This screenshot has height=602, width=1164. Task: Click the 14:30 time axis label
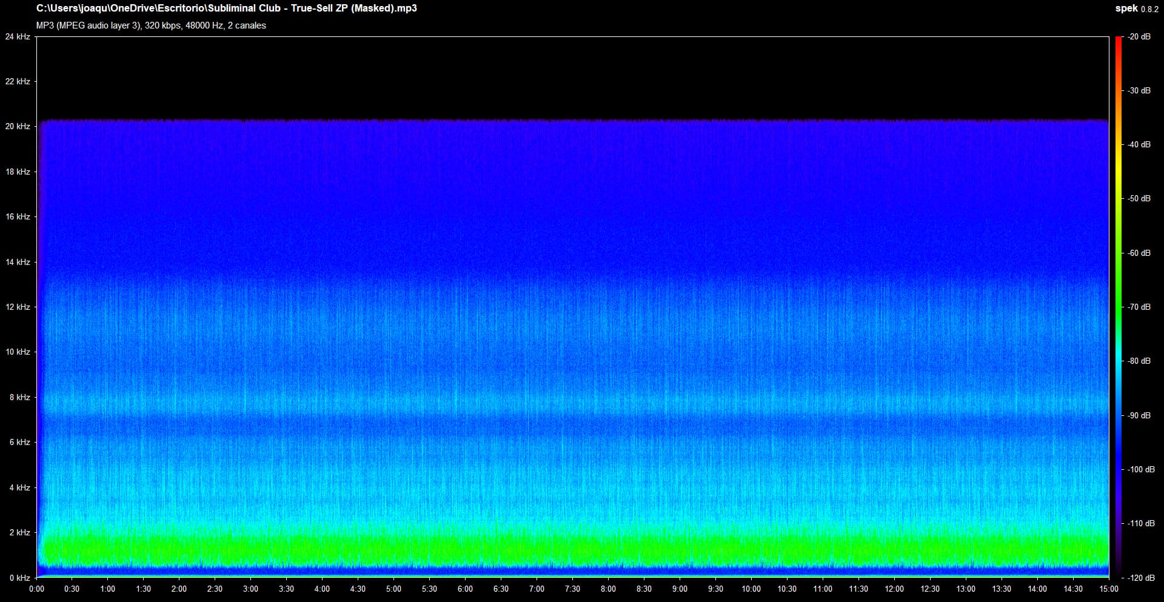pos(1074,589)
